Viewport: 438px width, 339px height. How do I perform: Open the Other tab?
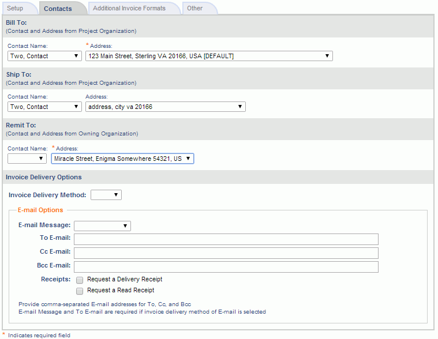pyautogui.click(x=194, y=8)
